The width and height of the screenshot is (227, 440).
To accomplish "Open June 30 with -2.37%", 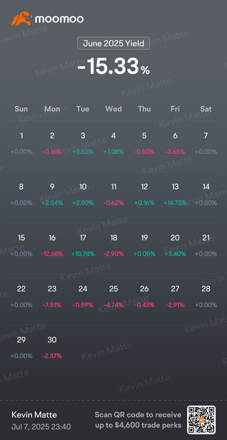I will [52, 347].
